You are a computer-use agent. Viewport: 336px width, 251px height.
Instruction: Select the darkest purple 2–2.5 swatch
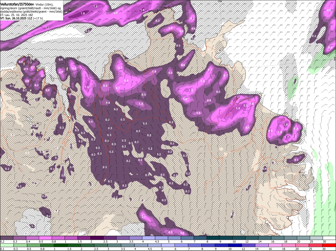97,238
